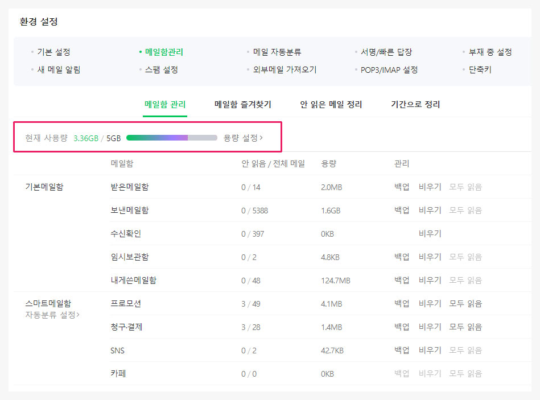Select the 기간으로 정리 tab

click(415, 105)
